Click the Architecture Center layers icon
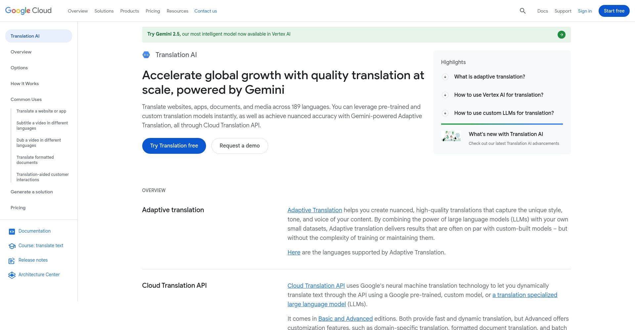The width and height of the screenshot is (635, 330). click(x=12, y=275)
